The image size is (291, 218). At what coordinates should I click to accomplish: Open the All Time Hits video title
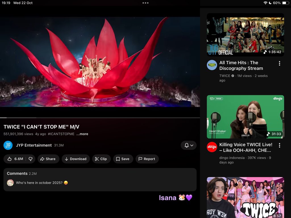click(x=241, y=66)
